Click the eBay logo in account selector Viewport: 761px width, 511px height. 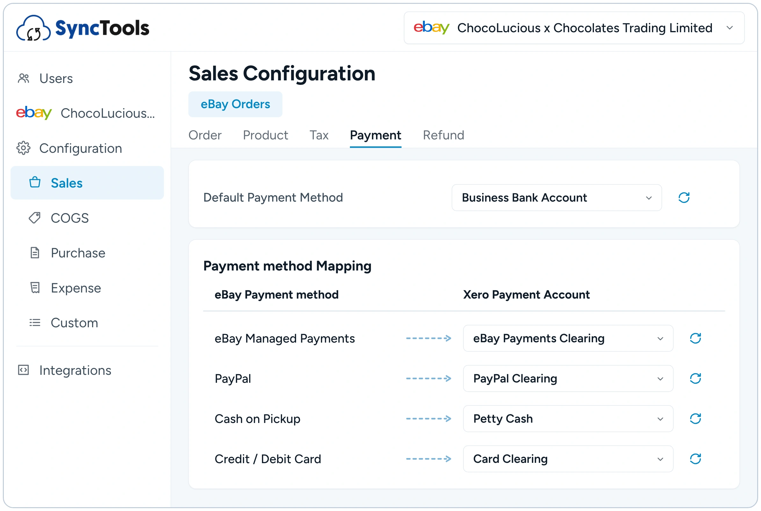pos(431,28)
